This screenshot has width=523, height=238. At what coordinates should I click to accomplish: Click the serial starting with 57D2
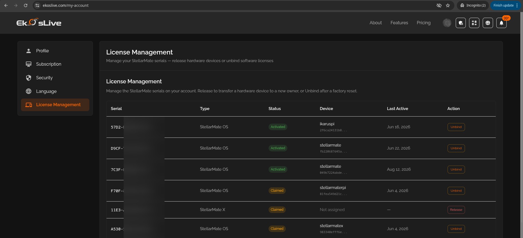[117, 127]
